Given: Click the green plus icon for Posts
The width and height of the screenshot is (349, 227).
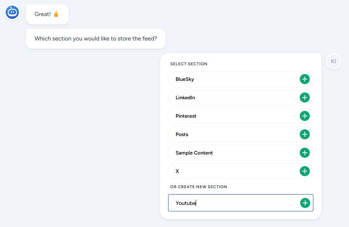Looking at the screenshot, I should [305, 135].
